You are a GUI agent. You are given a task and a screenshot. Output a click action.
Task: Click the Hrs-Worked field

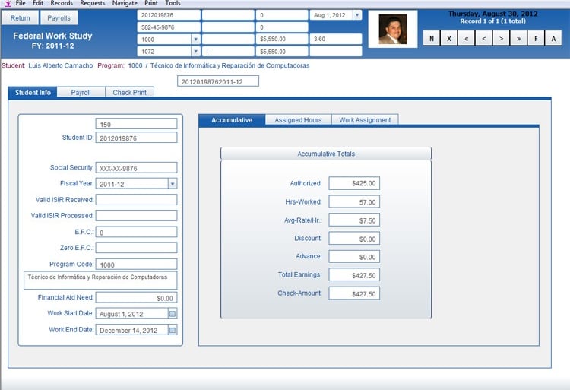click(354, 201)
